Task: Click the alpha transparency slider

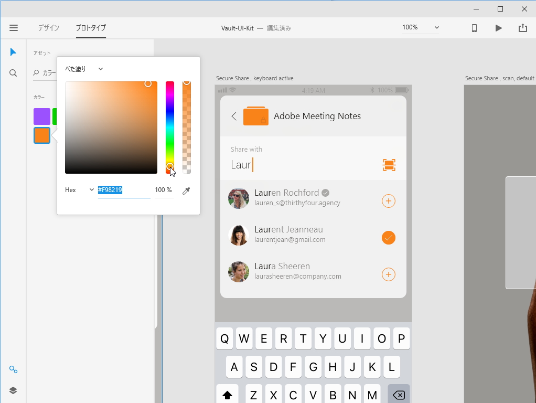Action: [x=187, y=128]
